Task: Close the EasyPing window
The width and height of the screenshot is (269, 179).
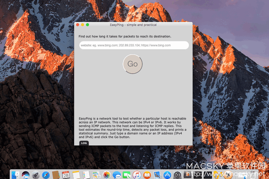Action: click(x=78, y=25)
